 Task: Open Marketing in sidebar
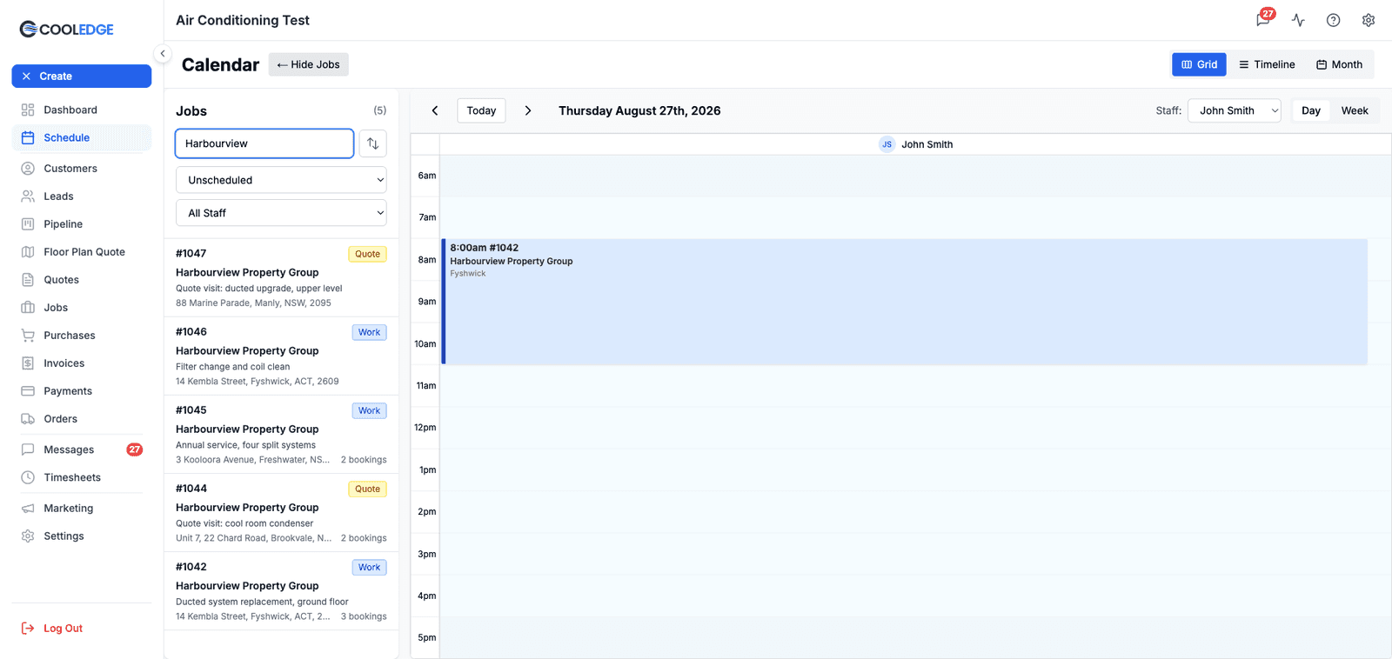(82, 509)
